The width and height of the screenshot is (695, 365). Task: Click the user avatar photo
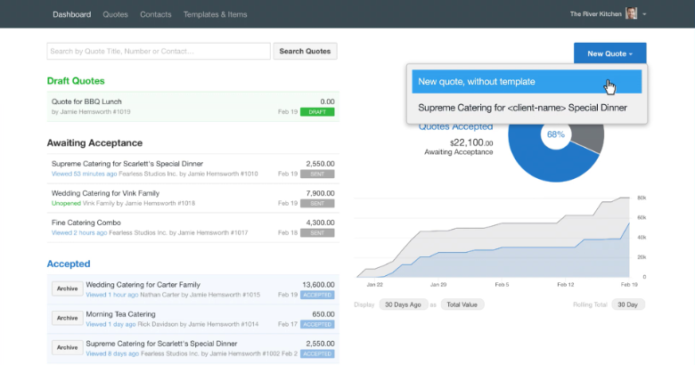click(x=631, y=13)
